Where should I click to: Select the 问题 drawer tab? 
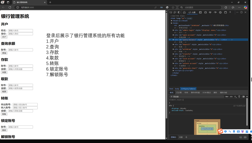[x=181, y=137]
